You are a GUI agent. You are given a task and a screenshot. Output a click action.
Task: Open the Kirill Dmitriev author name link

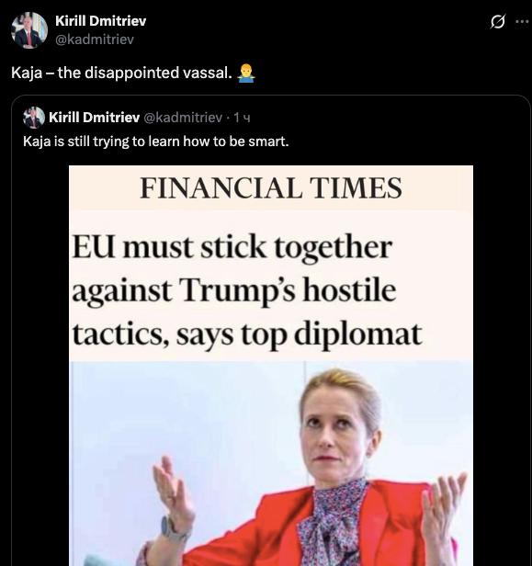click(x=101, y=21)
